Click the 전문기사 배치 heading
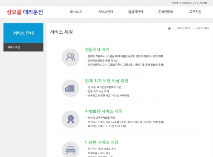This screenshot has width=213, height=157. click(97, 49)
